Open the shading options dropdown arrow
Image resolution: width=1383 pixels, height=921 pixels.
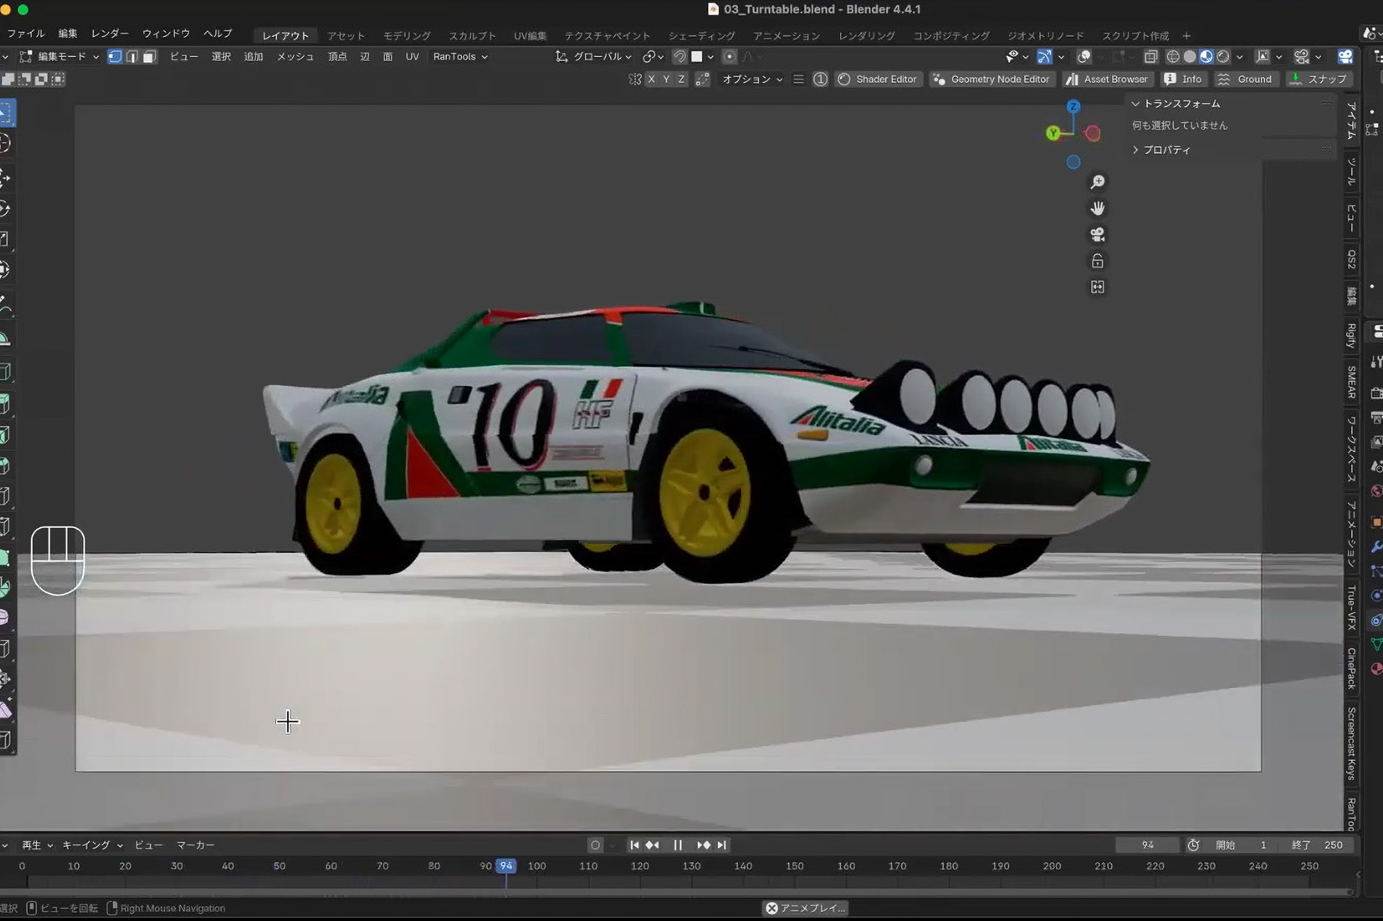(1240, 57)
